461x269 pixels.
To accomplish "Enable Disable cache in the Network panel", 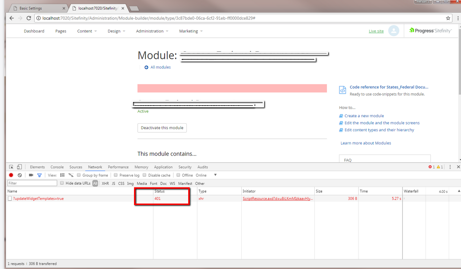I will point(145,175).
